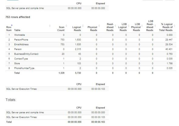Click the 'Totals:' heading

[x=11, y=100]
